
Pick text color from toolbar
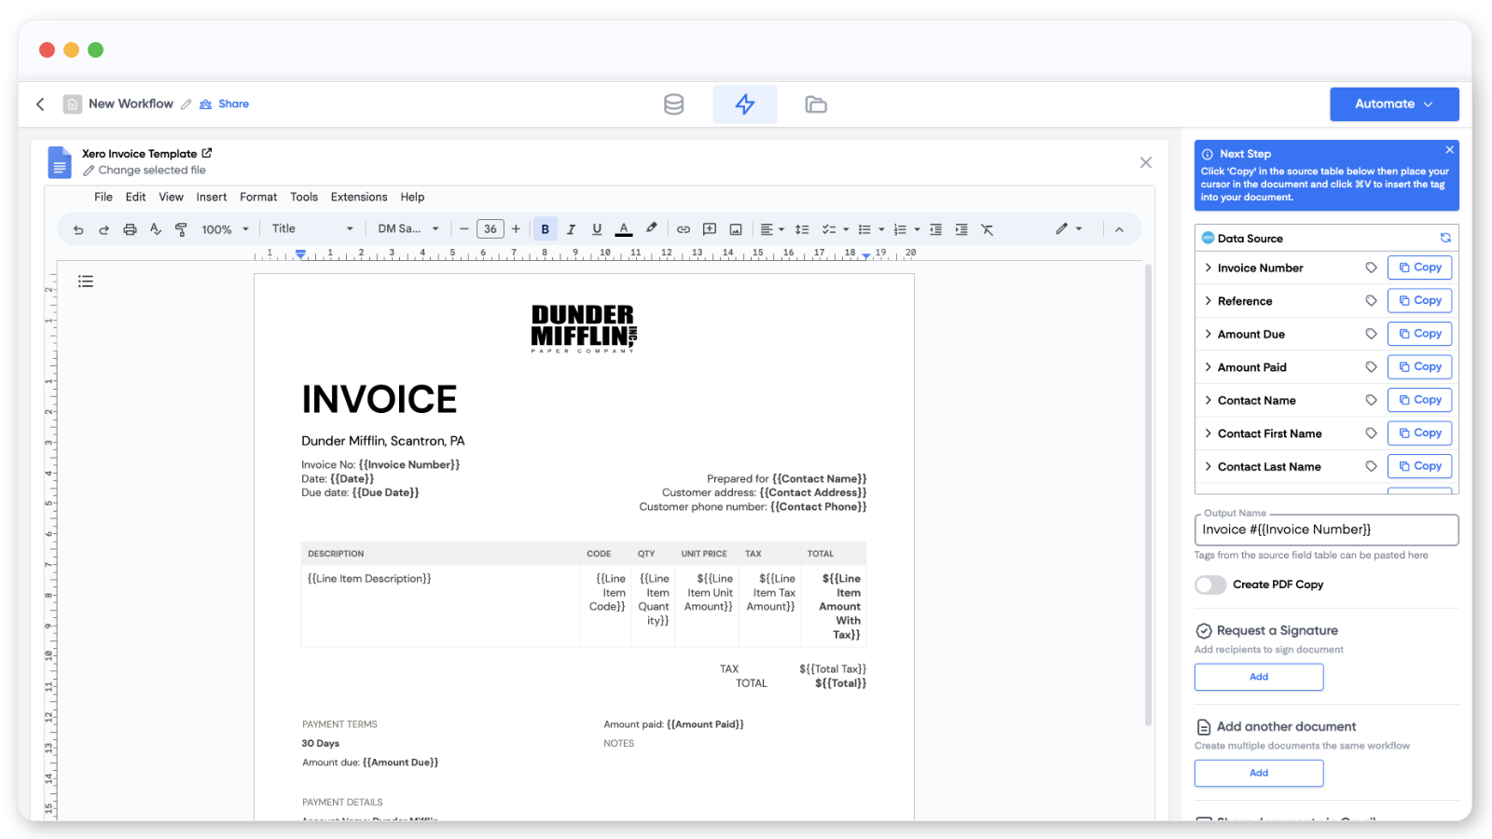click(624, 229)
